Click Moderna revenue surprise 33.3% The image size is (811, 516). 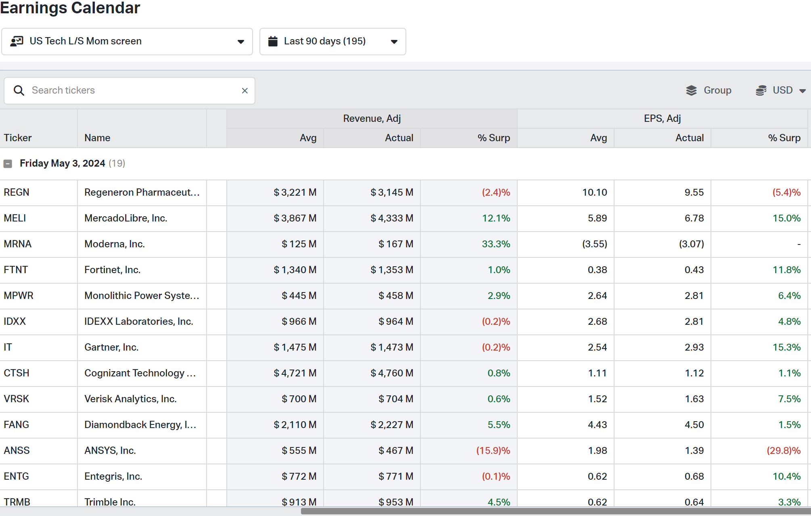point(496,244)
